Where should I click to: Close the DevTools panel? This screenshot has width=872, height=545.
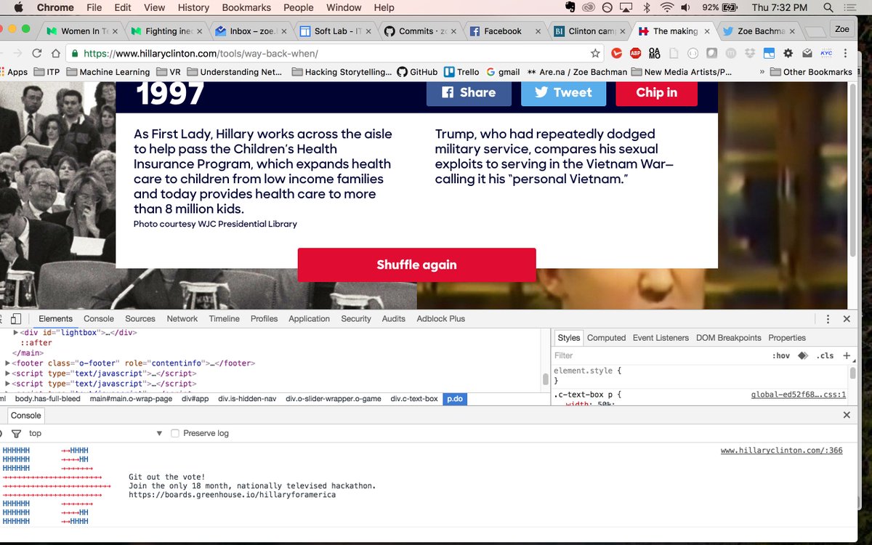(x=847, y=319)
